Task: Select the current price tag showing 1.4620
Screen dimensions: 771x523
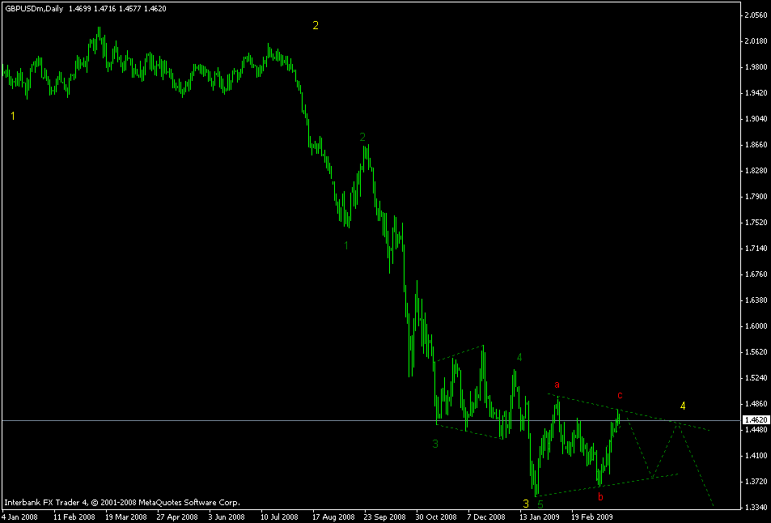Action: coord(756,419)
